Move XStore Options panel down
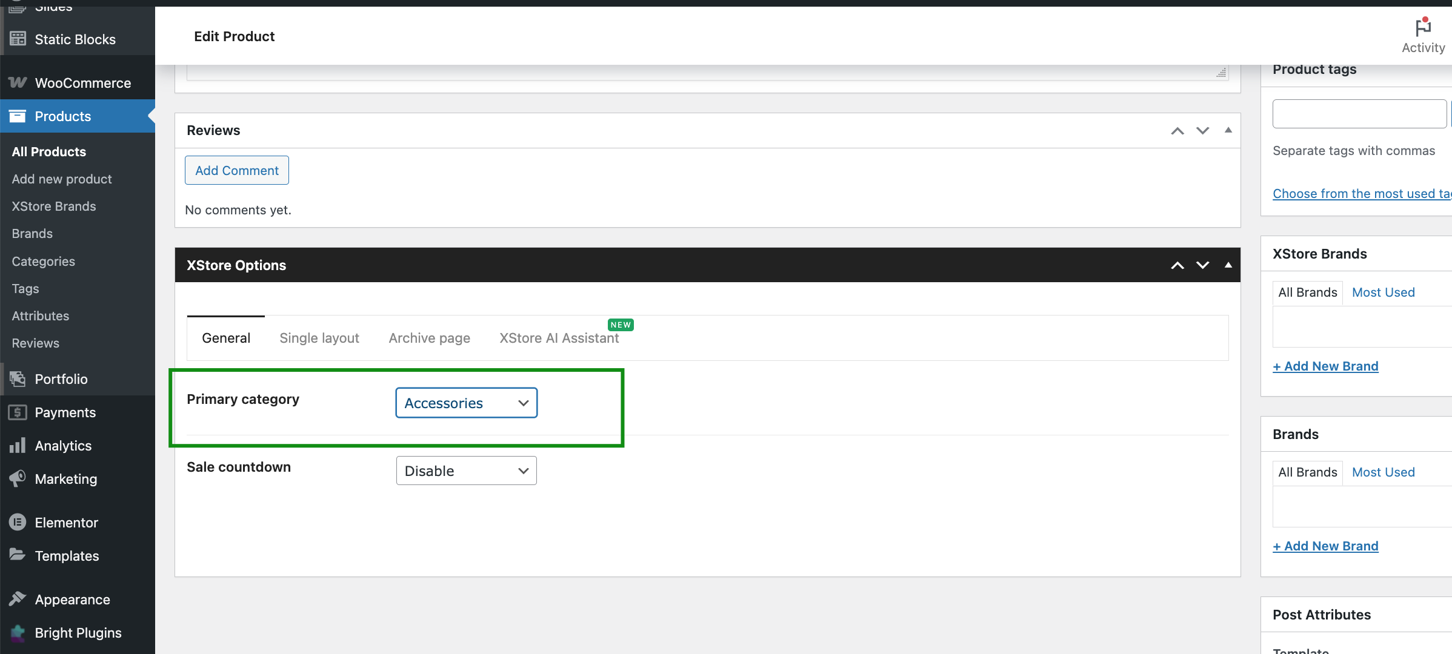 (x=1202, y=265)
